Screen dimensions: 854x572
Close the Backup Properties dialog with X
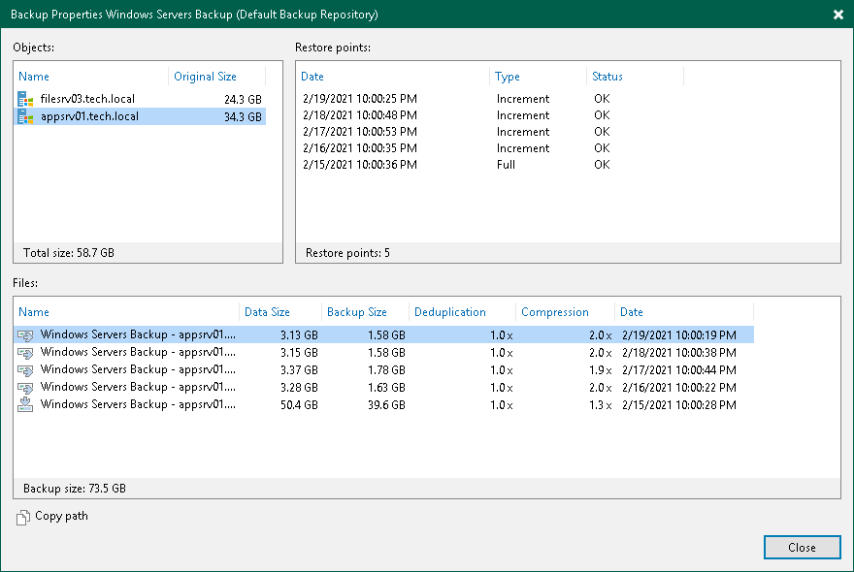tap(838, 15)
